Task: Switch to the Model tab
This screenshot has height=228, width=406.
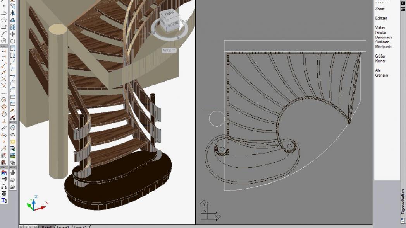Action: [46, 227]
